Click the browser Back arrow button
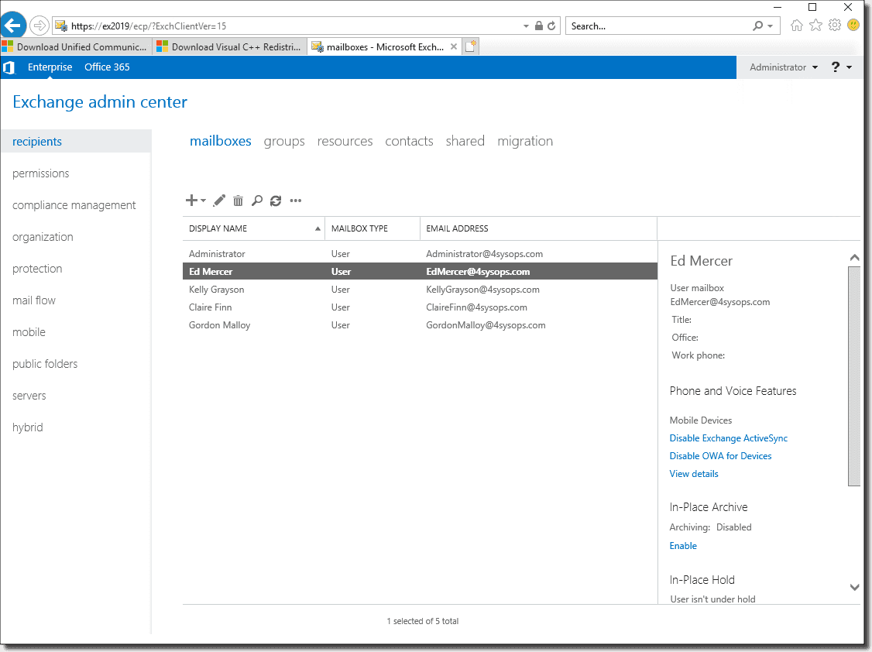The width and height of the screenshot is (872, 652). tap(13, 25)
